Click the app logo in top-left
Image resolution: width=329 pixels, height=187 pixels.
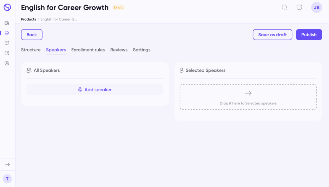(7, 7)
